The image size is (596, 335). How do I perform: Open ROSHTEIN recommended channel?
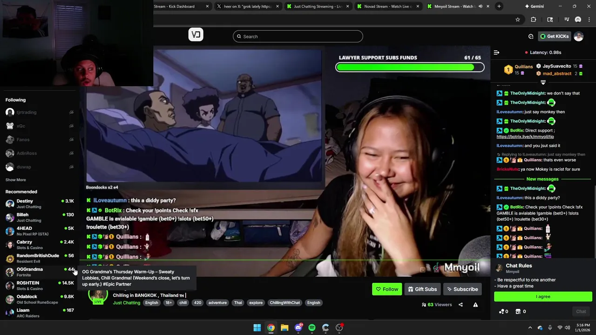click(x=40, y=286)
